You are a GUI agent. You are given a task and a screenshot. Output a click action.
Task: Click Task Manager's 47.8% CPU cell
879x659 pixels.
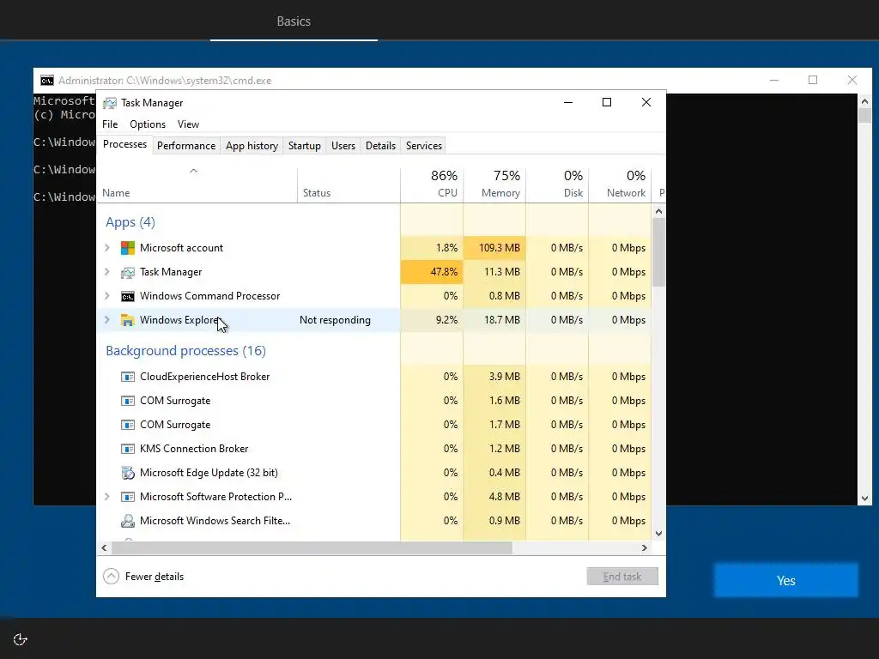coord(432,272)
